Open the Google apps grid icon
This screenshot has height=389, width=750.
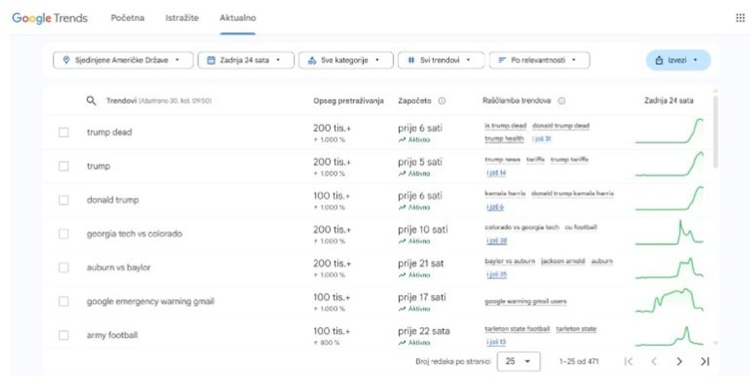(739, 19)
